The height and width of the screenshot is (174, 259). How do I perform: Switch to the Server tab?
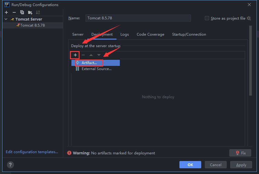(x=78, y=34)
